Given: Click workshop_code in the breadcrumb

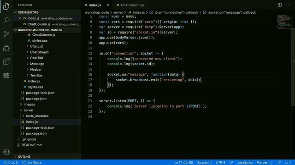Looking at the screenshot, I should pyautogui.click(x=97, y=12).
